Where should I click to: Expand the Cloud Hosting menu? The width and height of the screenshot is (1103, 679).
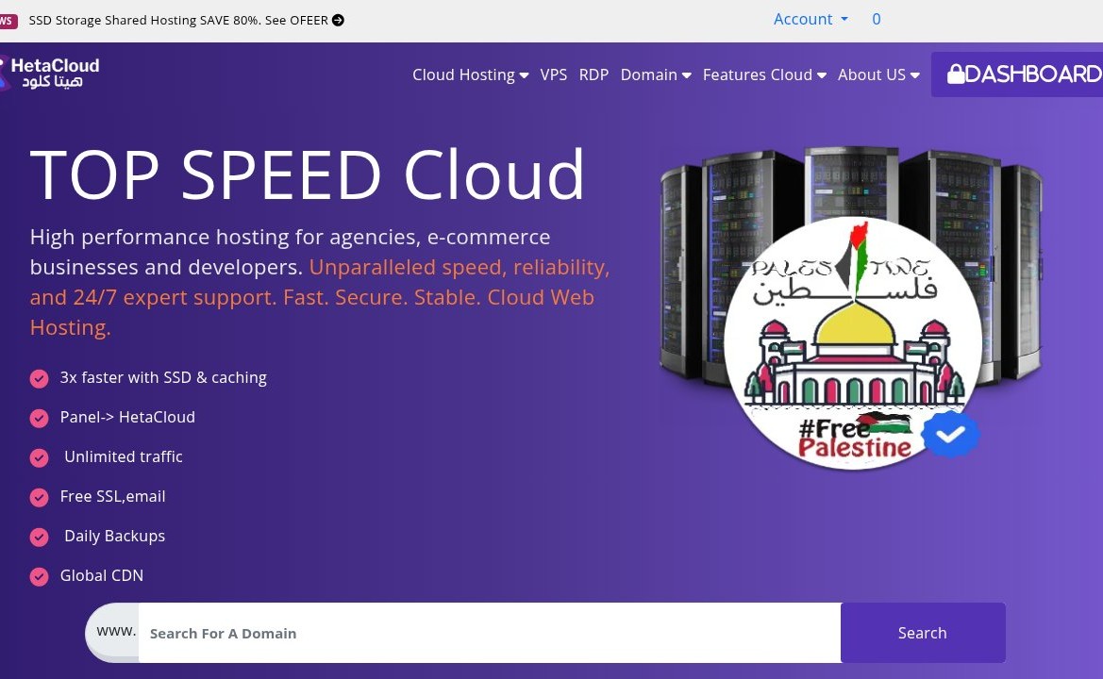pos(470,75)
